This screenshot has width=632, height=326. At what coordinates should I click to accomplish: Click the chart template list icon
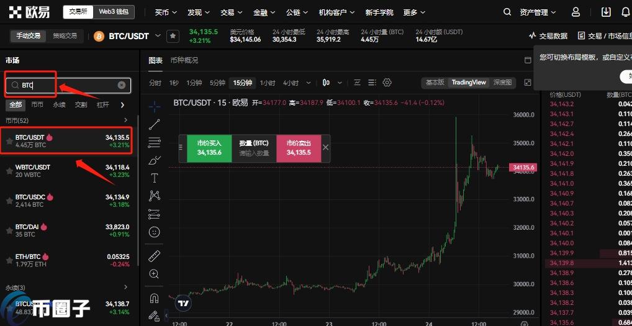pyautogui.click(x=372, y=83)
